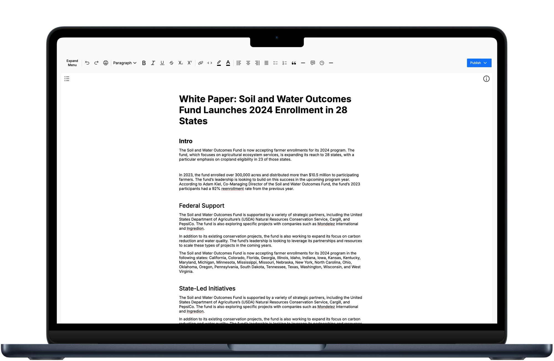Click paragraph starting 'In 2023, the fund'
The height and width of the screenshot is (361, 554).
pyautogui.click(x=270, y=182)
